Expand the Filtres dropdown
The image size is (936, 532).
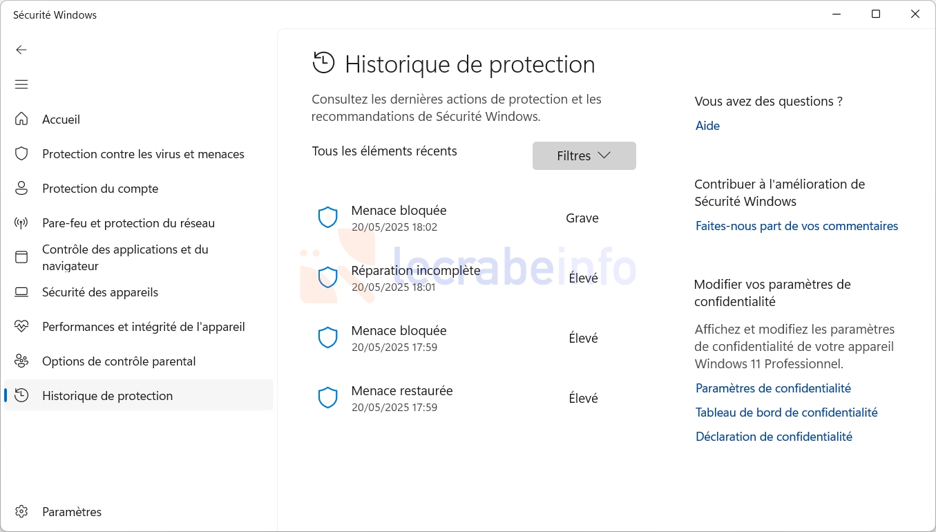click(584, 155)
